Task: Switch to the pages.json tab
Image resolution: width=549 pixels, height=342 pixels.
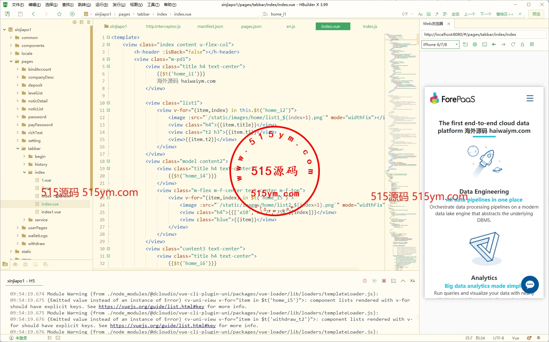Action: point(251,26)
